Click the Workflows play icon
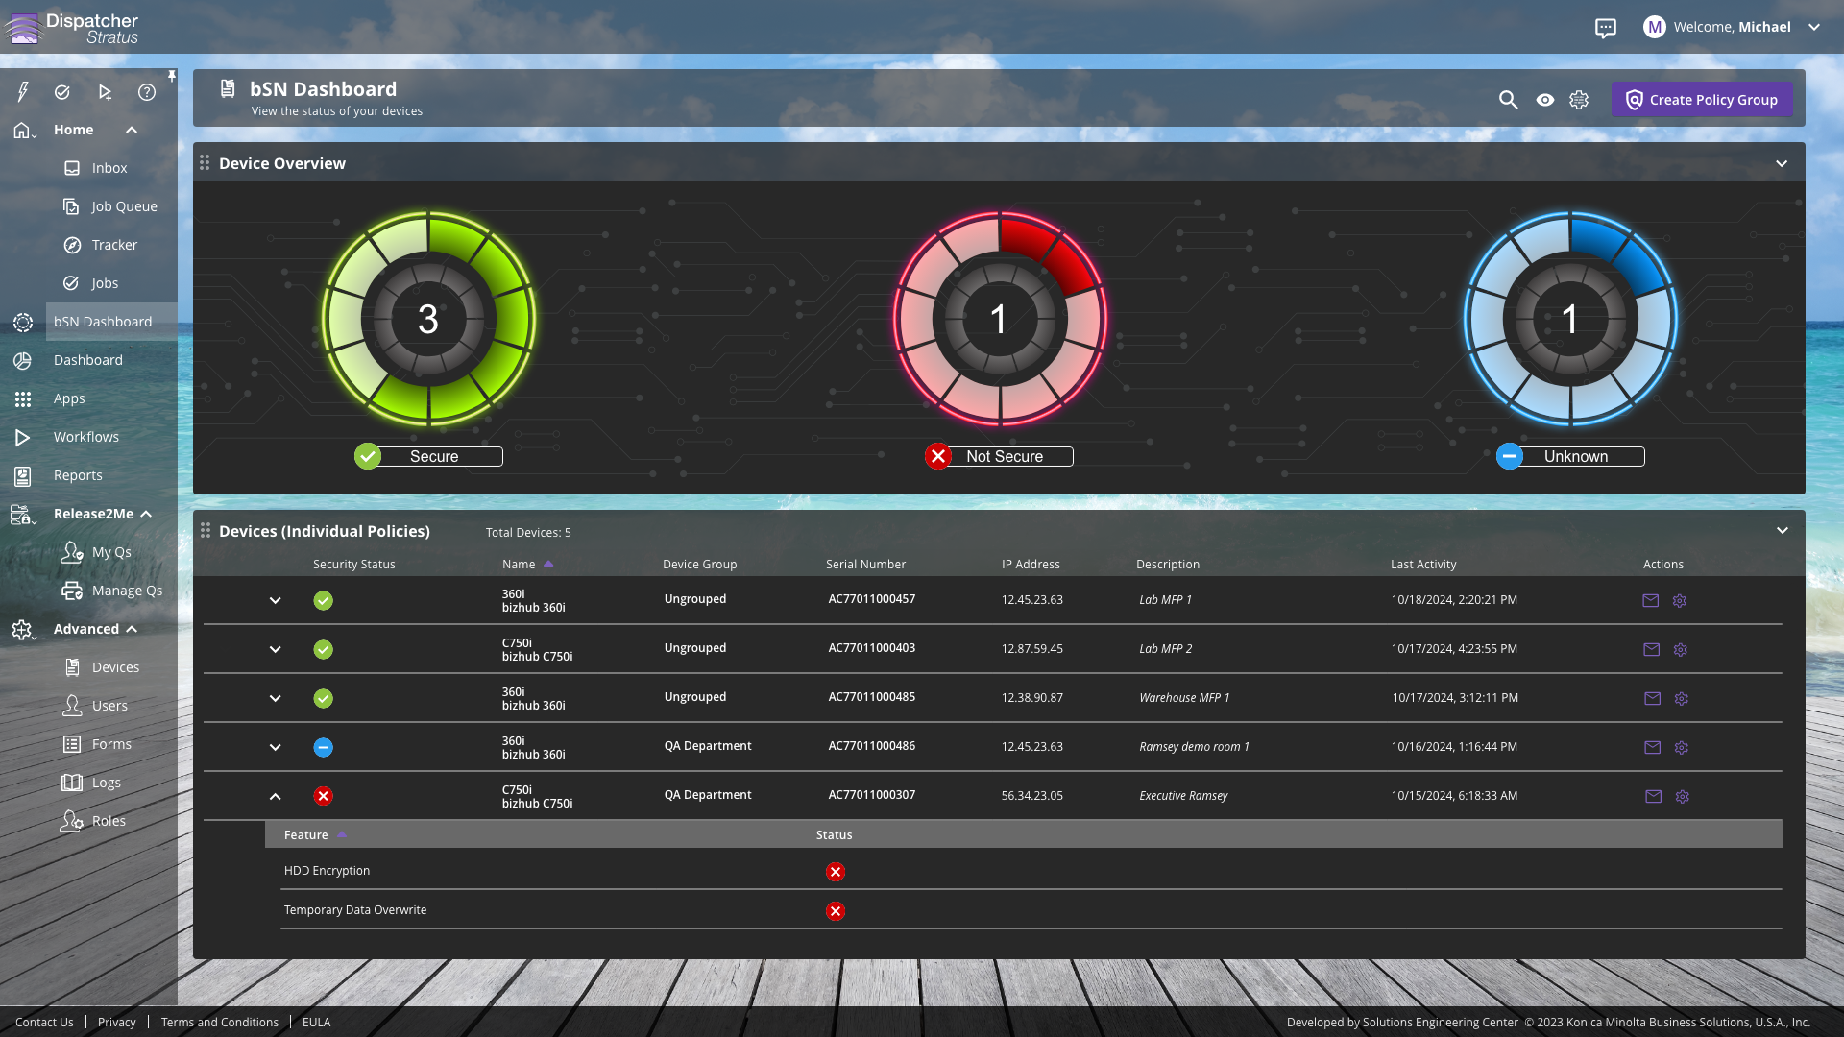The image size is (1844, 1037). point(23,437)
